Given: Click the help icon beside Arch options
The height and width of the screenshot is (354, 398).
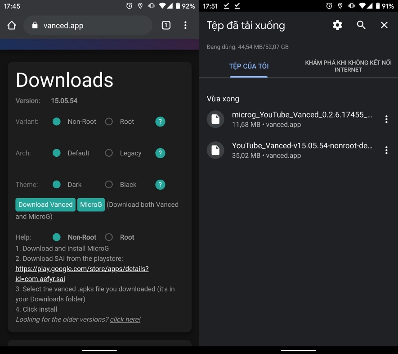Looking at the screenshot, I should (x=160, y=153).
